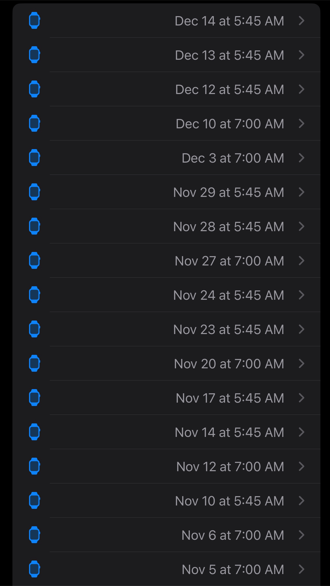
Task: Open the Dec 10 at 7:00 AM record
Action: (x=230, y=124)
